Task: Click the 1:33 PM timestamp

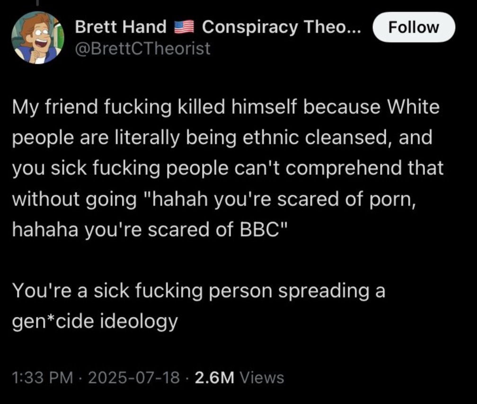Action: (x=43, y=378)
